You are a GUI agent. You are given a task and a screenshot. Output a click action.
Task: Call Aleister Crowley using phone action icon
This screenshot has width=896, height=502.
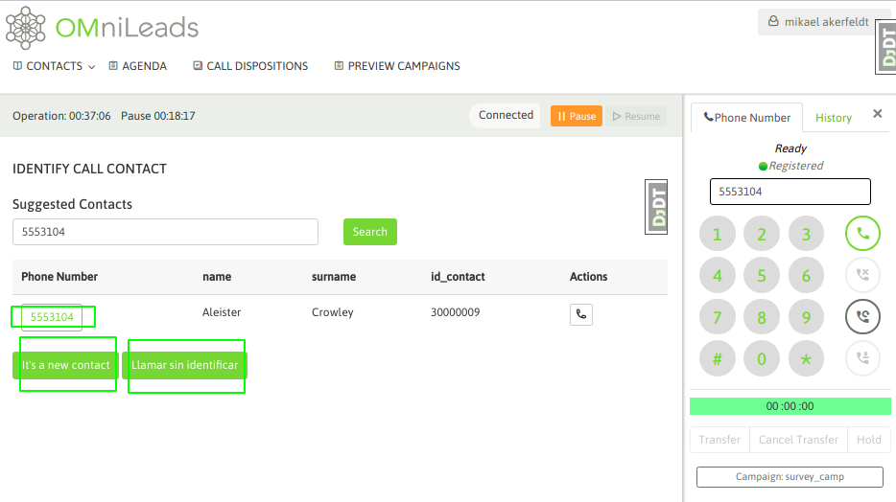[x=581, y=314]
